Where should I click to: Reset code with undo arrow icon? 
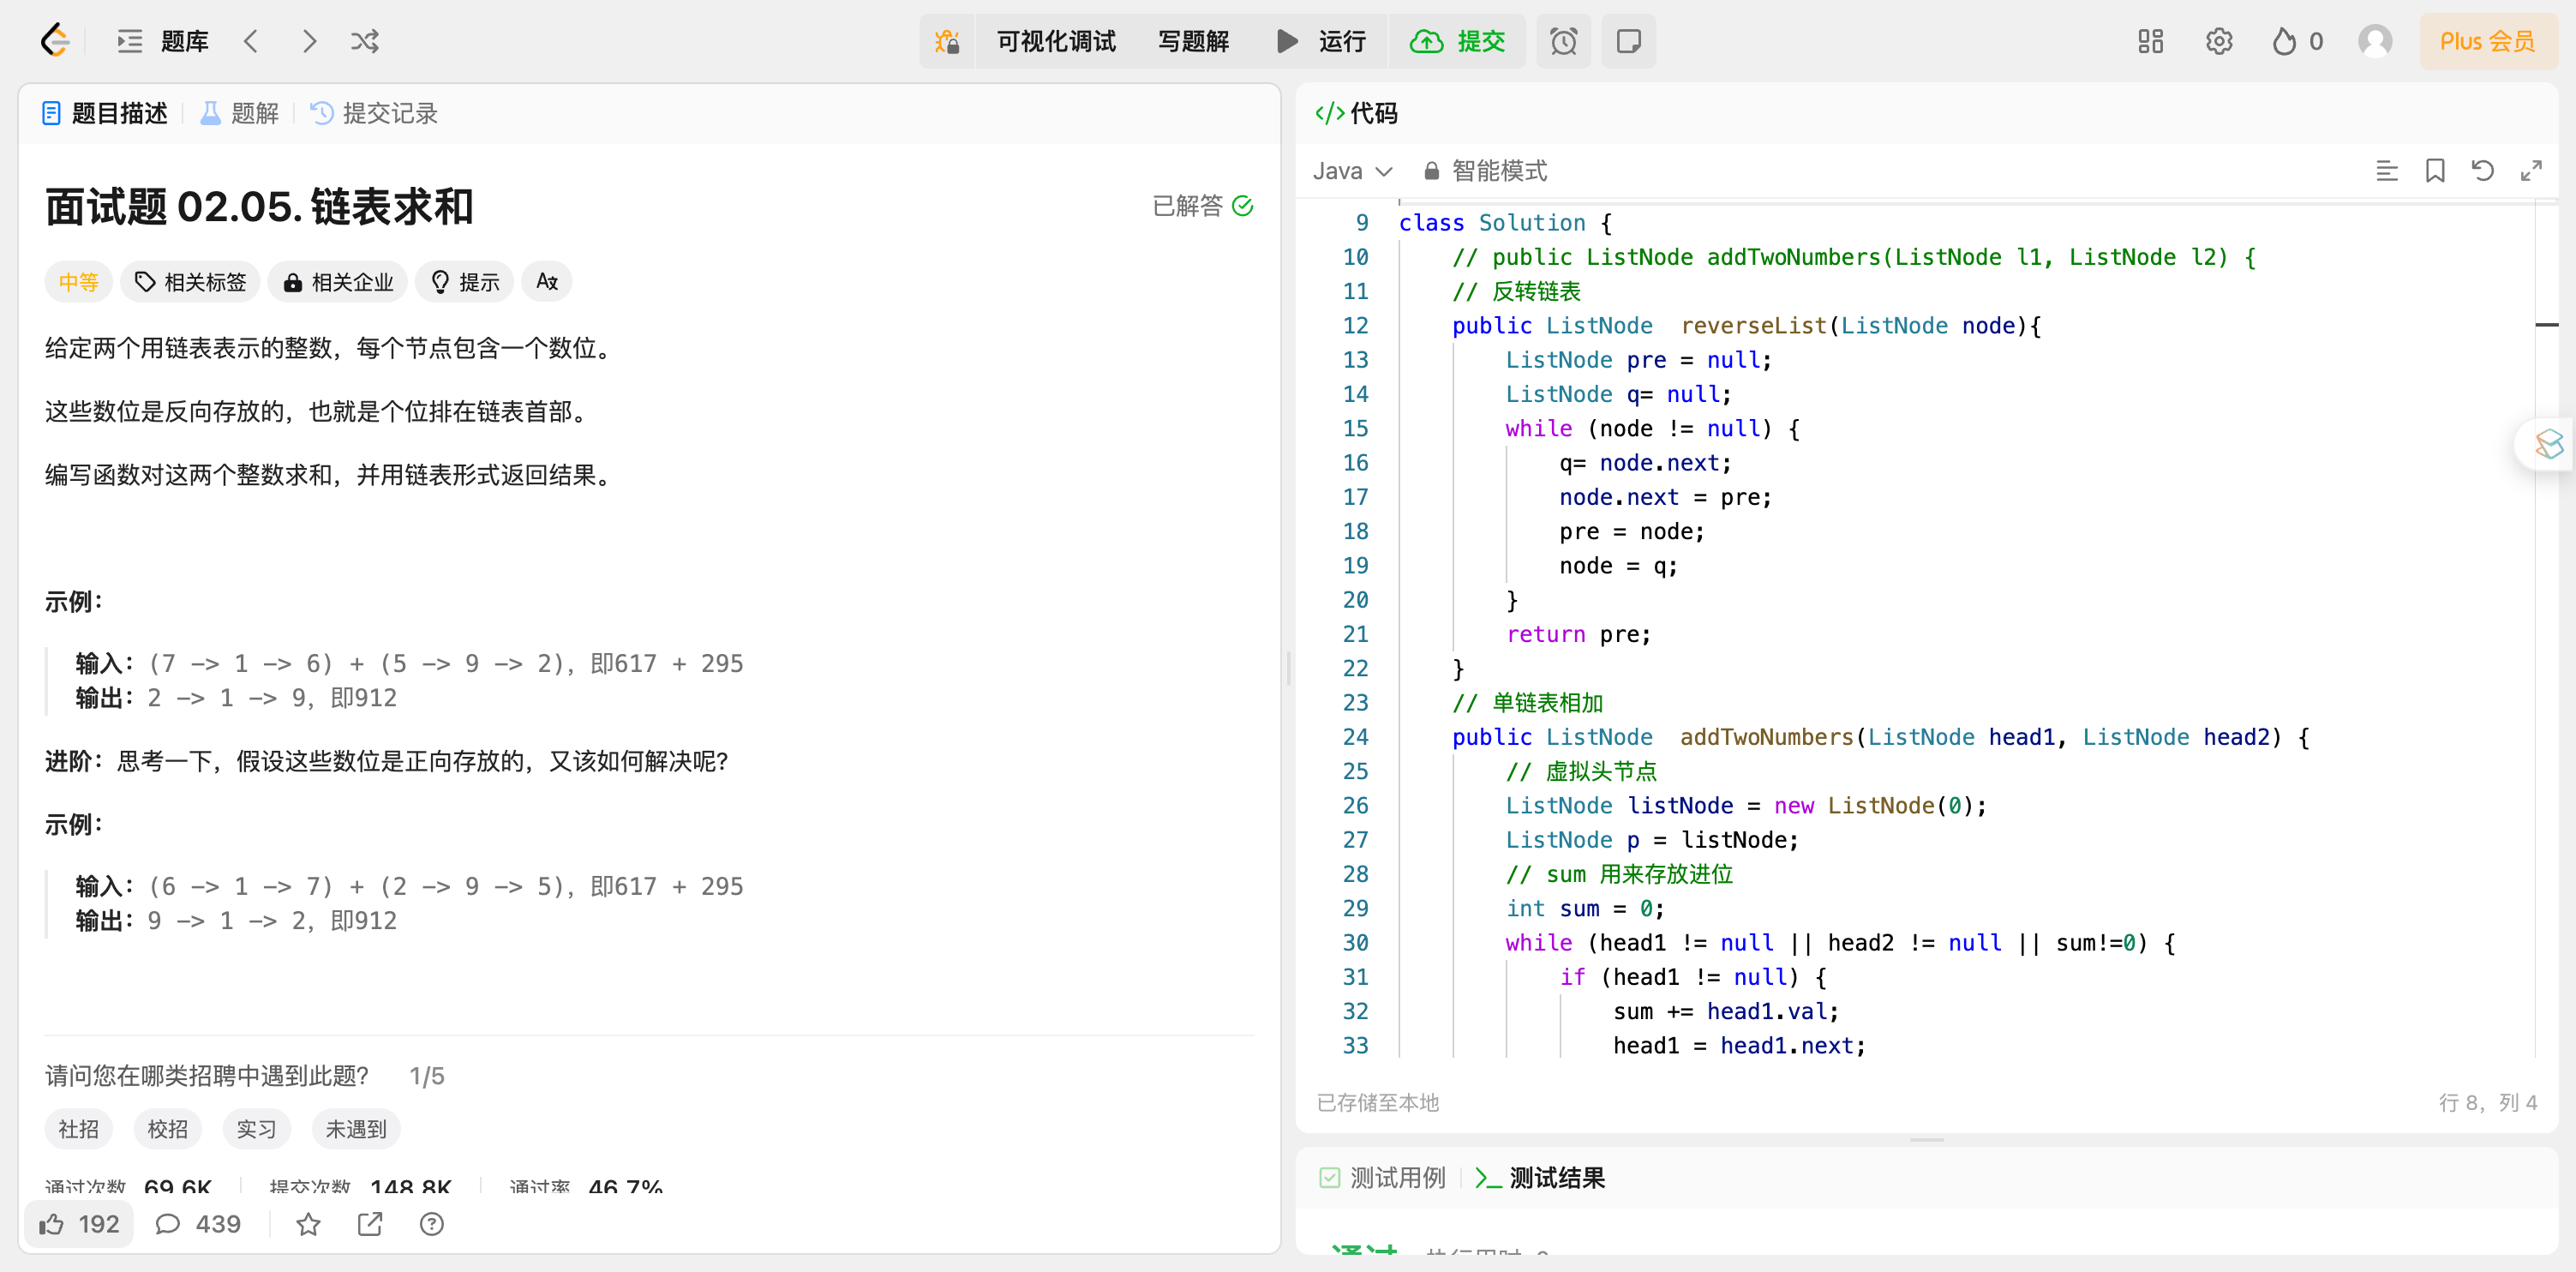click(x=2482, y=171)
